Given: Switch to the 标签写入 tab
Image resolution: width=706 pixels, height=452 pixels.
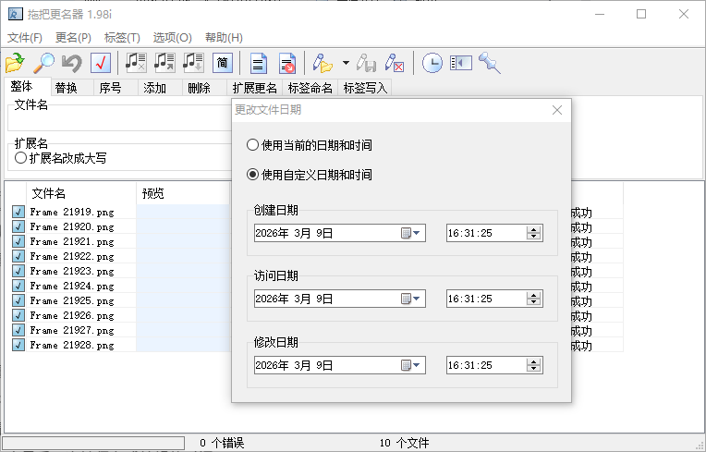Looking at the screenshot, I should coord(365,88).
